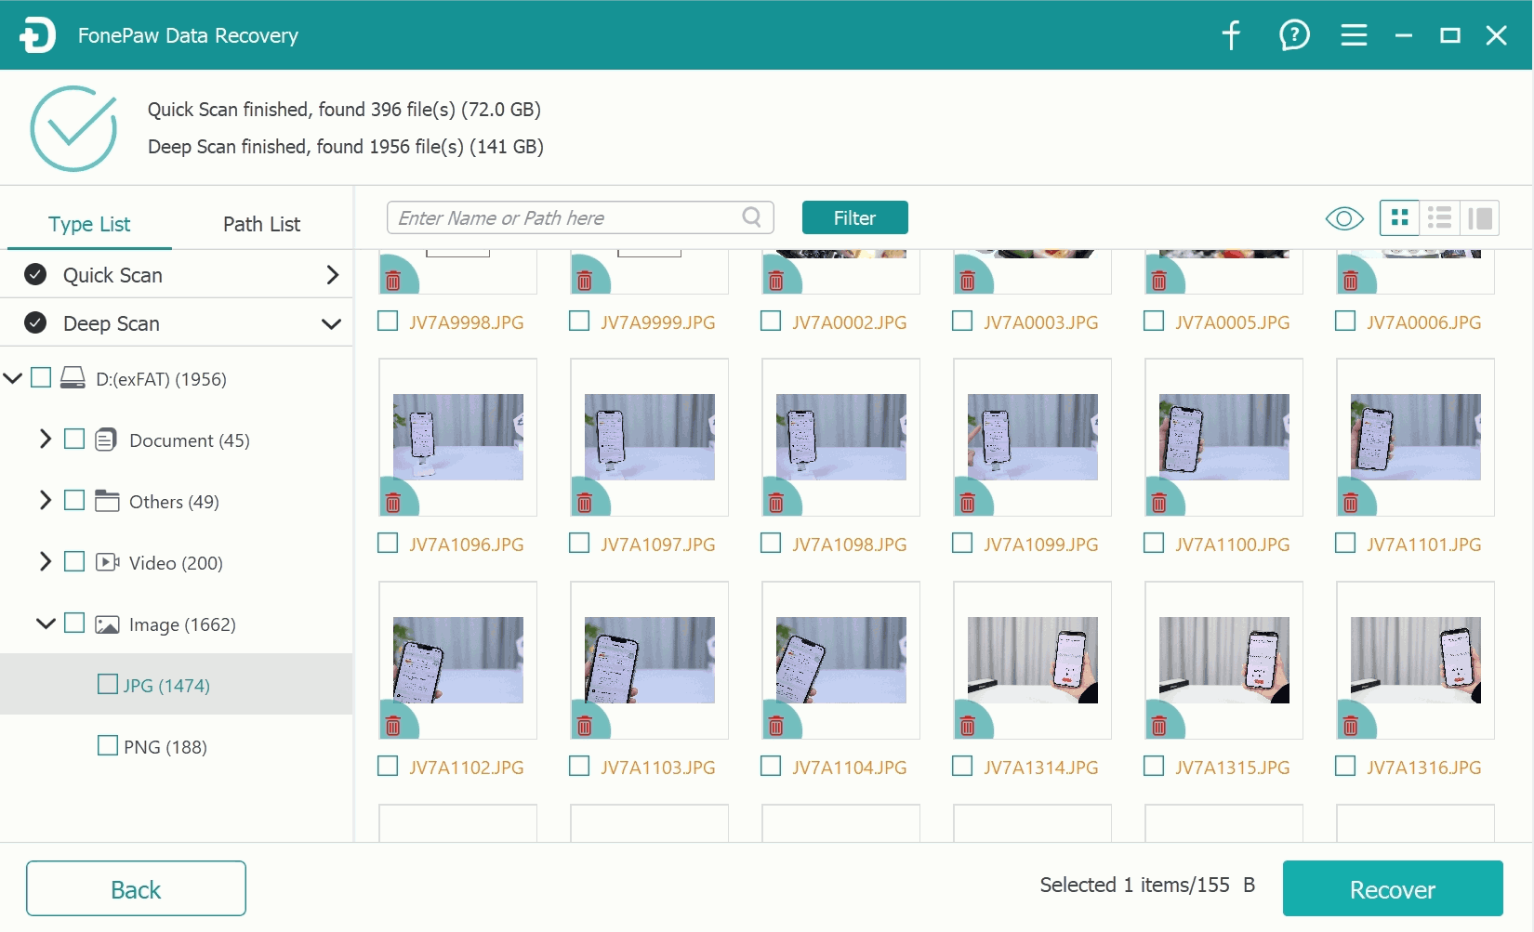Click the Recover button

click(x=1393, y=888)
